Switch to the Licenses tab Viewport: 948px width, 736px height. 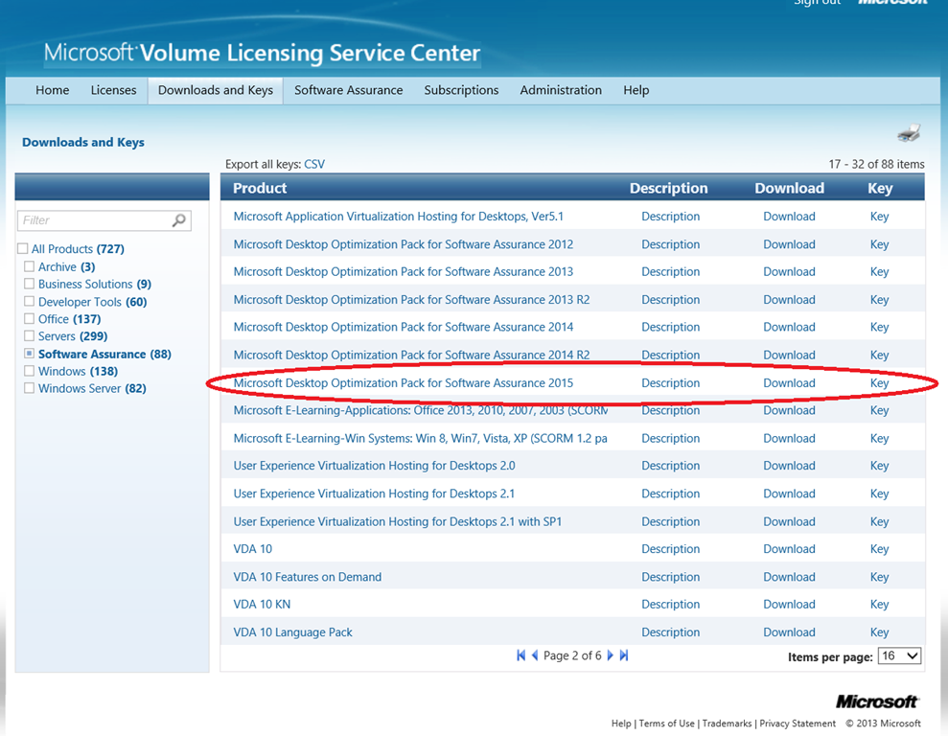[x=113, y=90]
